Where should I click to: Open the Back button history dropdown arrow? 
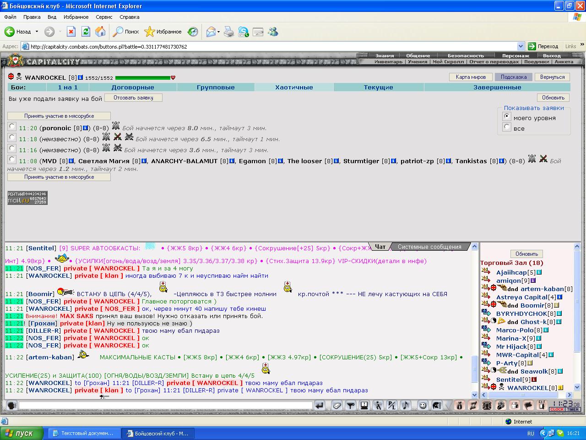click(x=37, y=32)
